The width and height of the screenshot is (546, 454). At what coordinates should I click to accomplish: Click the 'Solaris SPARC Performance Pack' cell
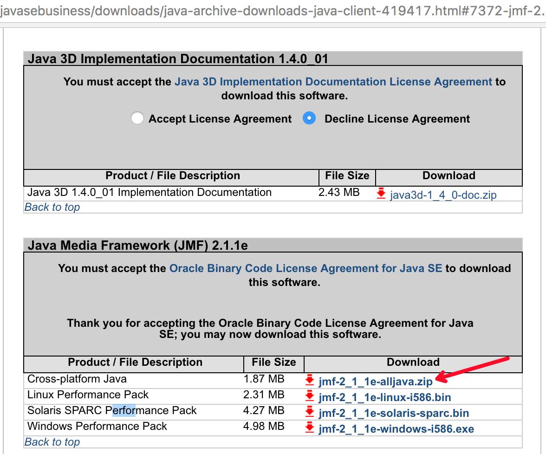[x=112, y=410]
